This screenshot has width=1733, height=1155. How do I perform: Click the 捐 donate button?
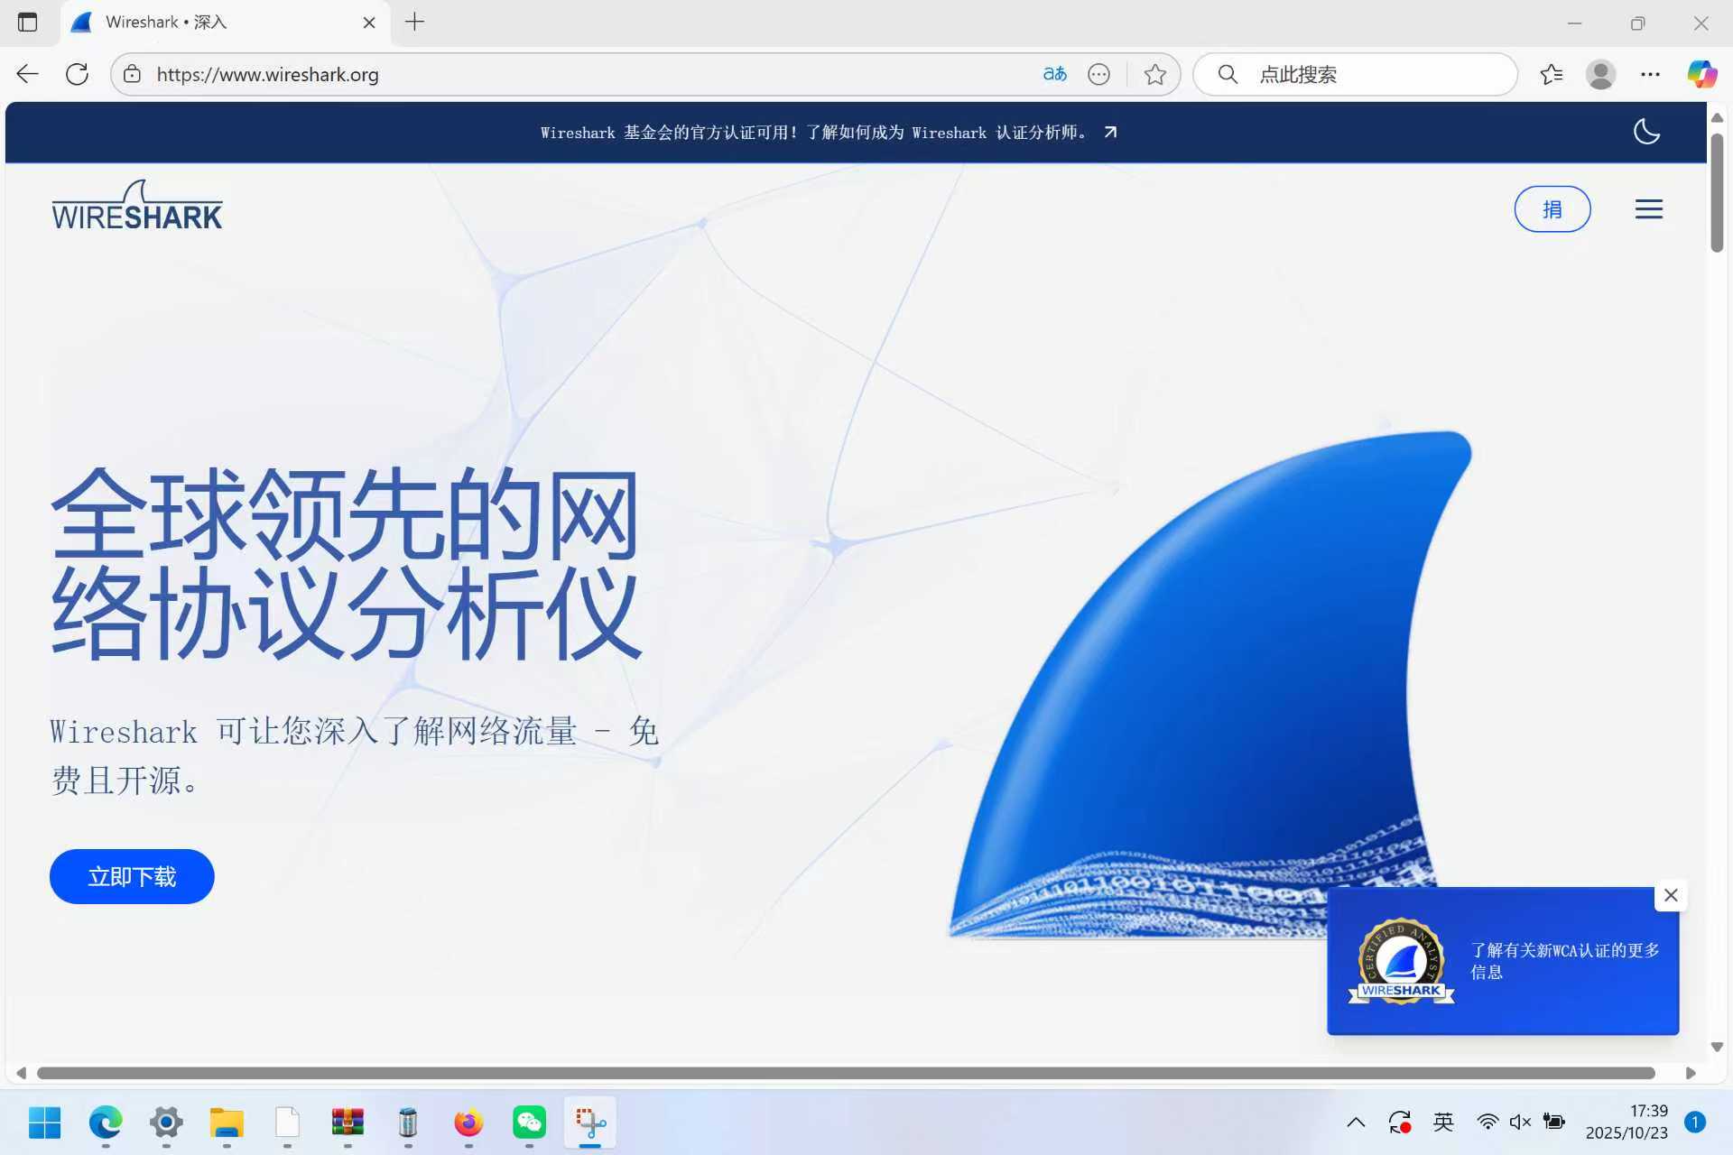(1552, 209)
